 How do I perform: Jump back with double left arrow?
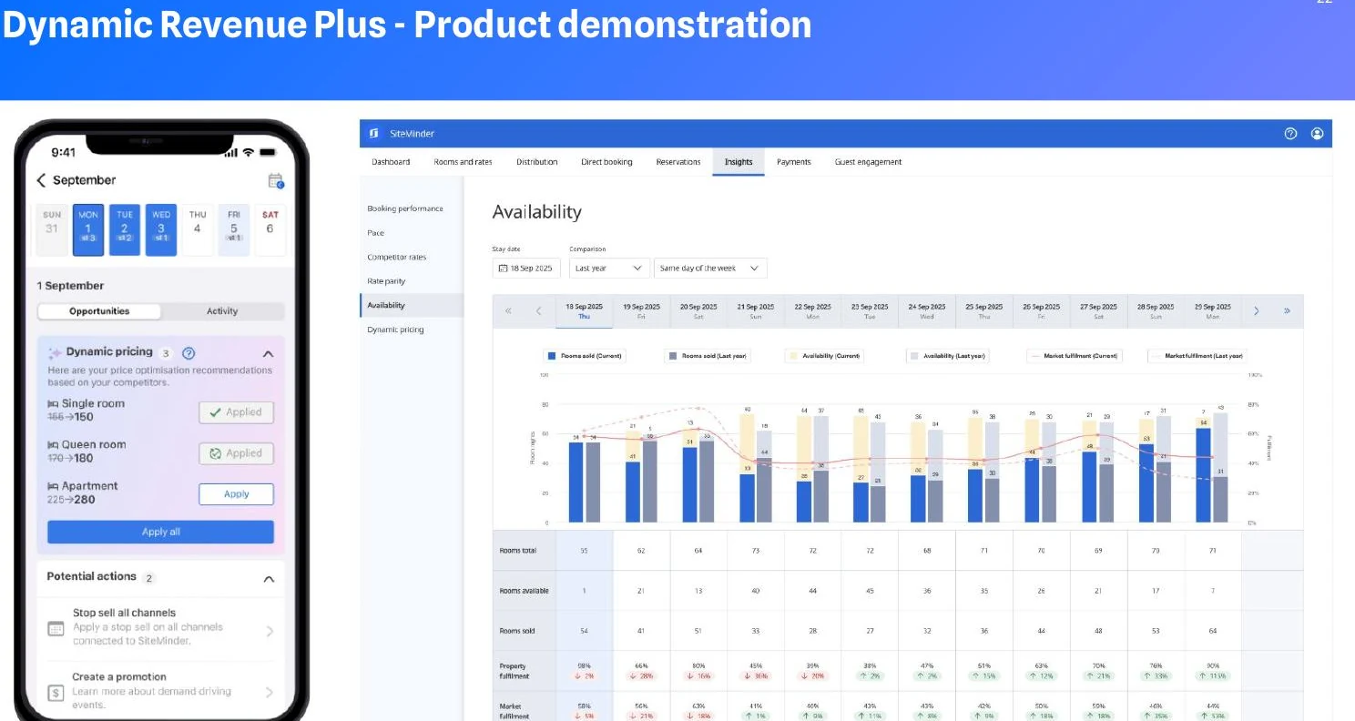(508, 310)
